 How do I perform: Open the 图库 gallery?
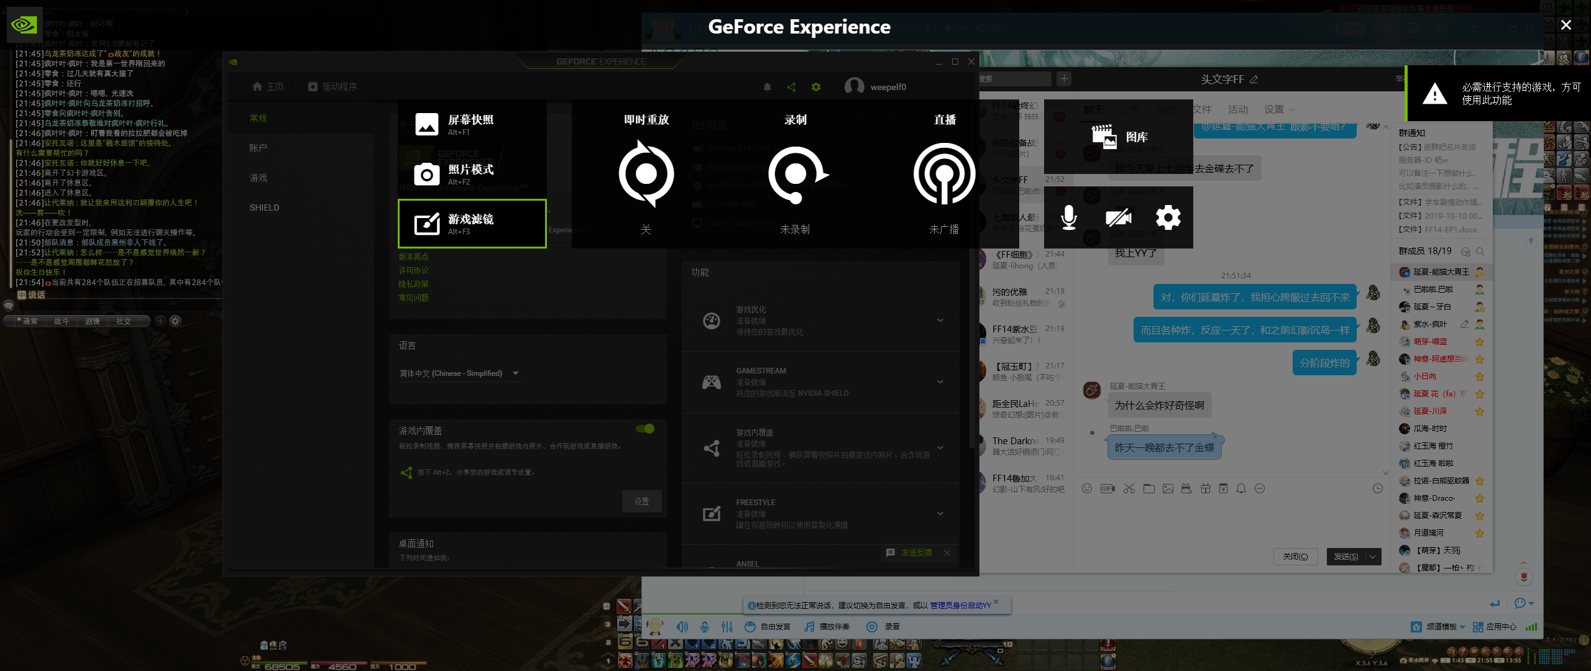tap(1119, 137)
